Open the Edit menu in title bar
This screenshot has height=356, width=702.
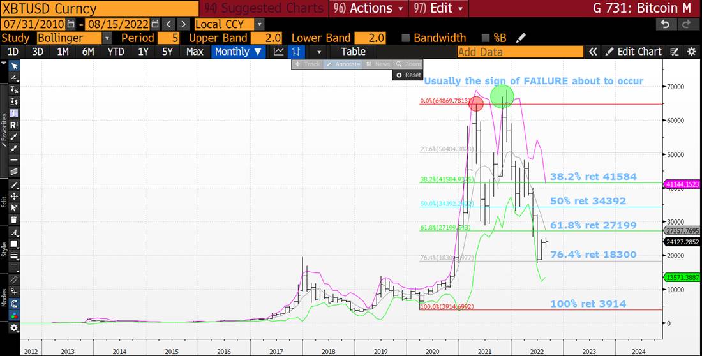[x=438, y=8]
